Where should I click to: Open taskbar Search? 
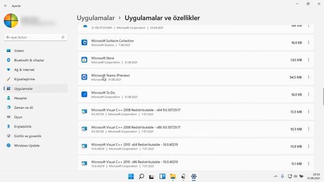[141, 176]
